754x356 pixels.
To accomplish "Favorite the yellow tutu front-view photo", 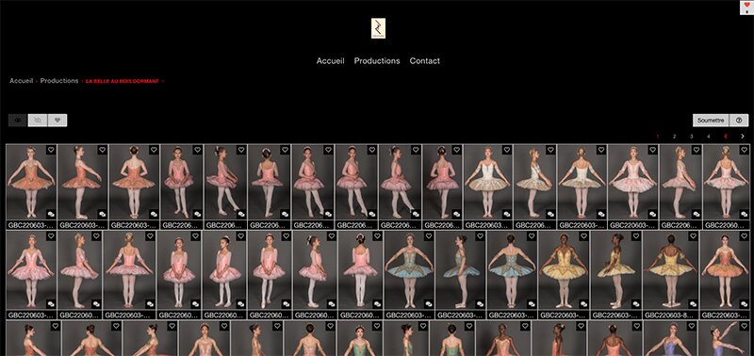I will (x=582, y=236).
